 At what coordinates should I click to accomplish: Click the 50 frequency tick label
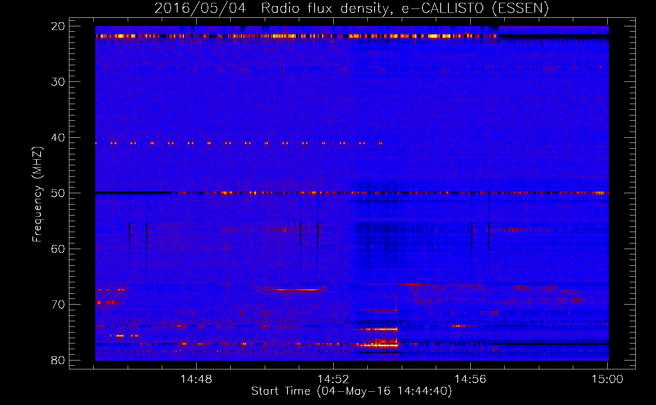click(58, 193)
